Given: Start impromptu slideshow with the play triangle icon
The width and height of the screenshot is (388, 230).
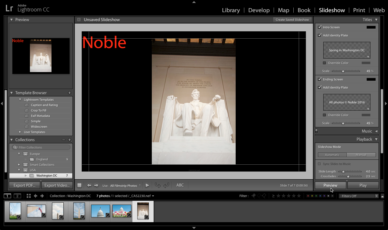Looking at the screenshot, I should 147,185.
